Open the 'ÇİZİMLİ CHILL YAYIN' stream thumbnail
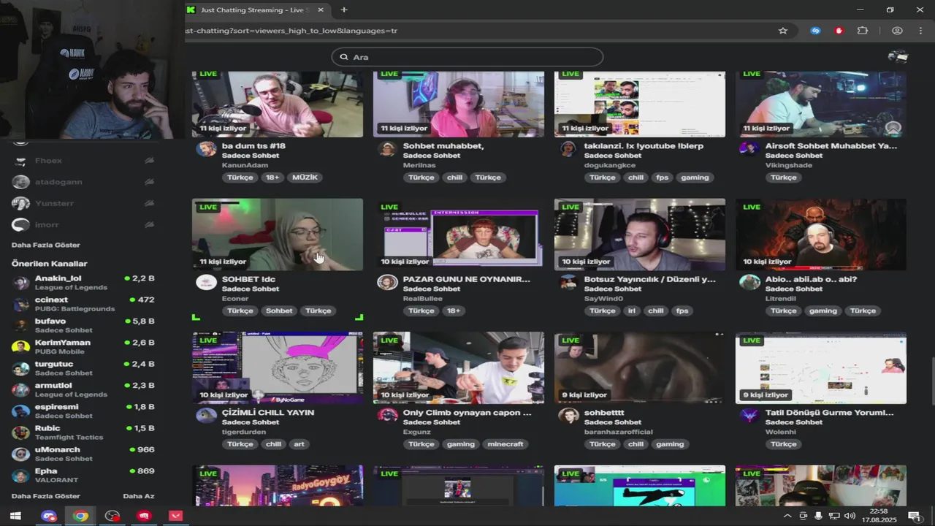The height and width of the screenshot is (526, 935). click(x=278, y=368)
